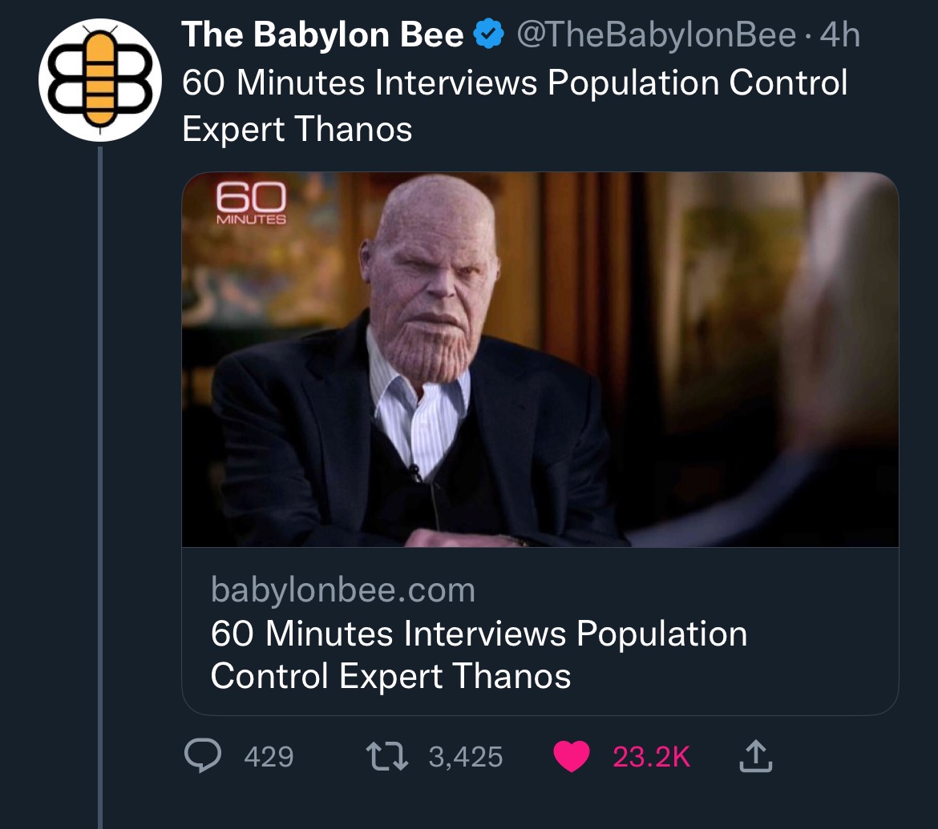The height and width of the screenshot is (829, 938).
Task: Open the reply speech bubble icon
Action: click(203, 755)
